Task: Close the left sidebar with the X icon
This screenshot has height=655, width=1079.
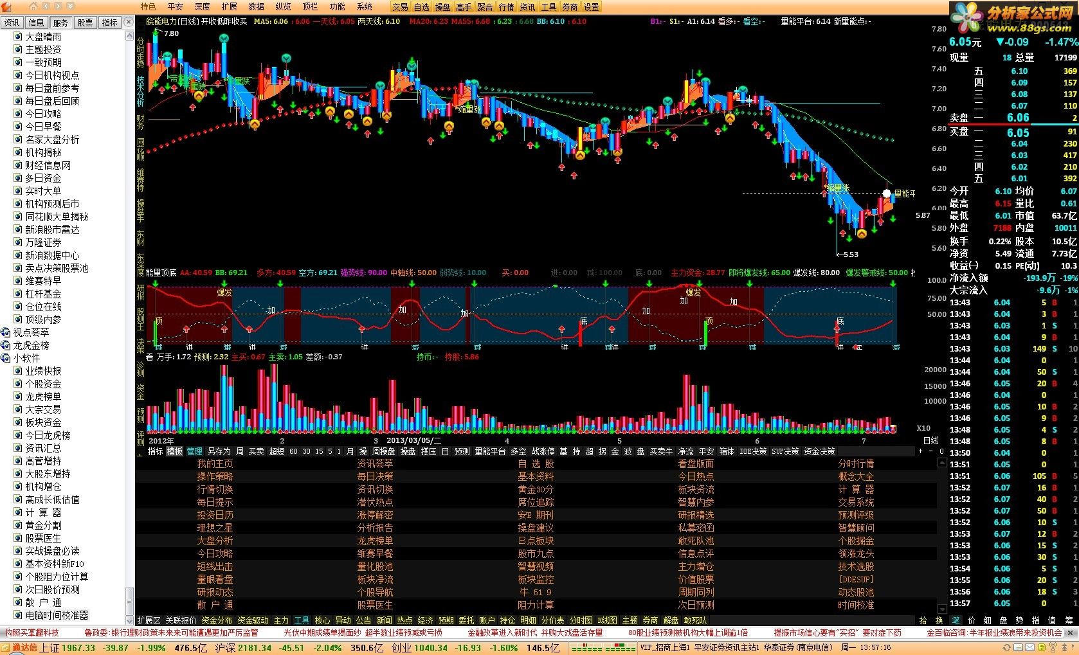Action: coord(128,22)
